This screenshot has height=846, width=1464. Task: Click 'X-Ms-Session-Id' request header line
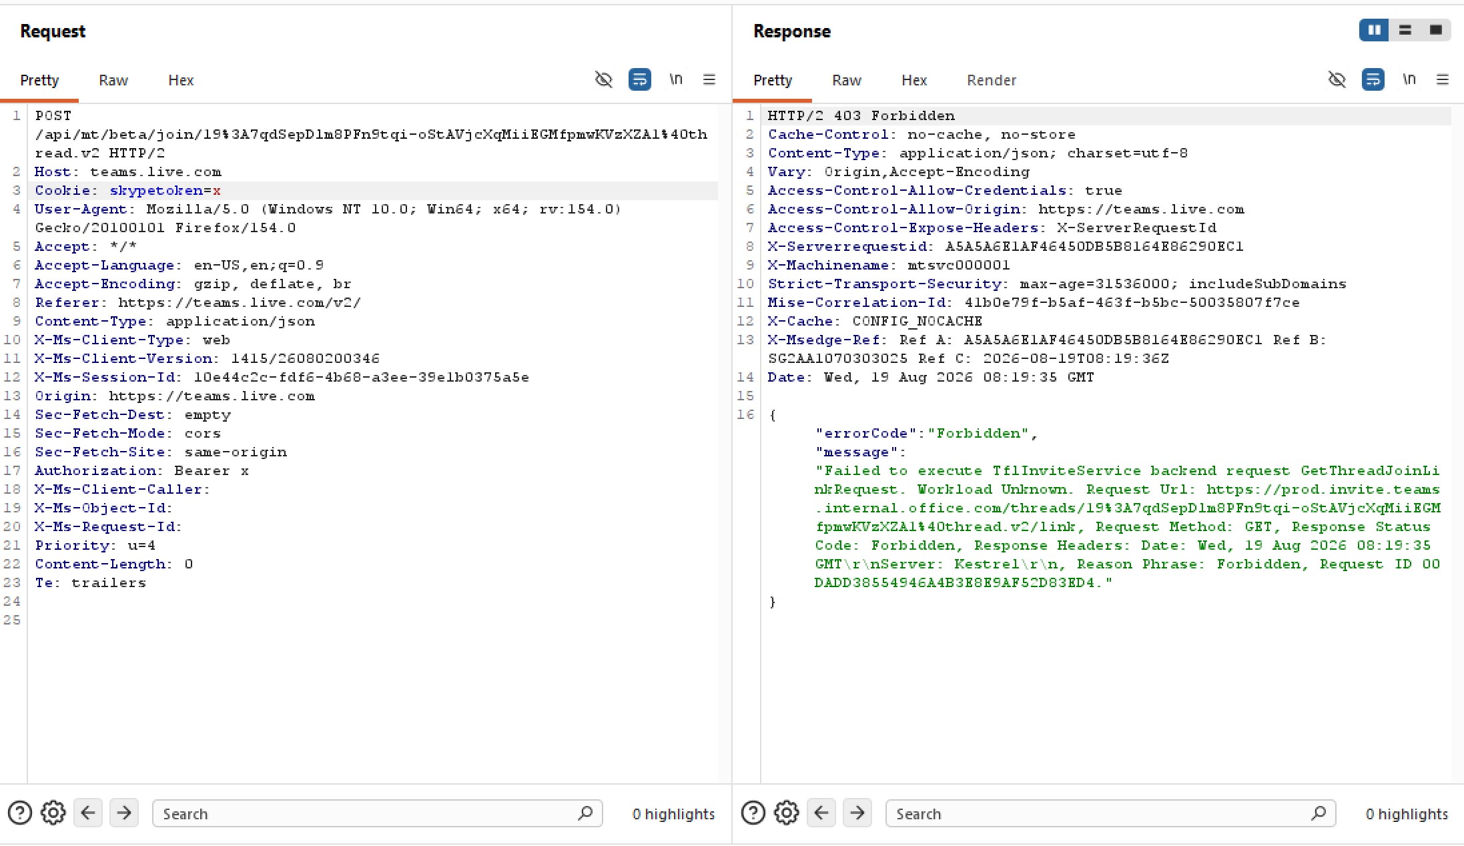[x=282, y=378]
